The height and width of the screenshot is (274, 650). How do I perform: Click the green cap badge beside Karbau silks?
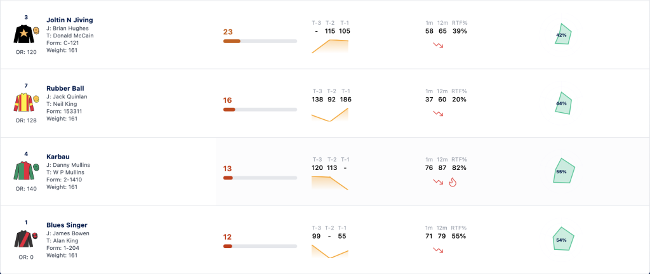(x=36, y=167)
